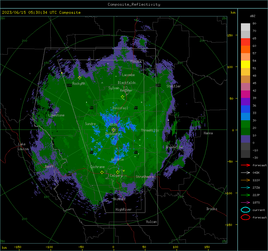
Task: Click the Banff town label
Action: pos(49,166)
